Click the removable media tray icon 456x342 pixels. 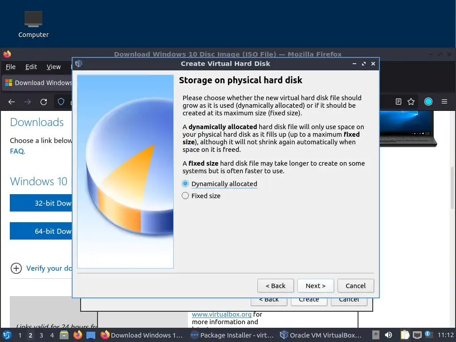point(376,335)
